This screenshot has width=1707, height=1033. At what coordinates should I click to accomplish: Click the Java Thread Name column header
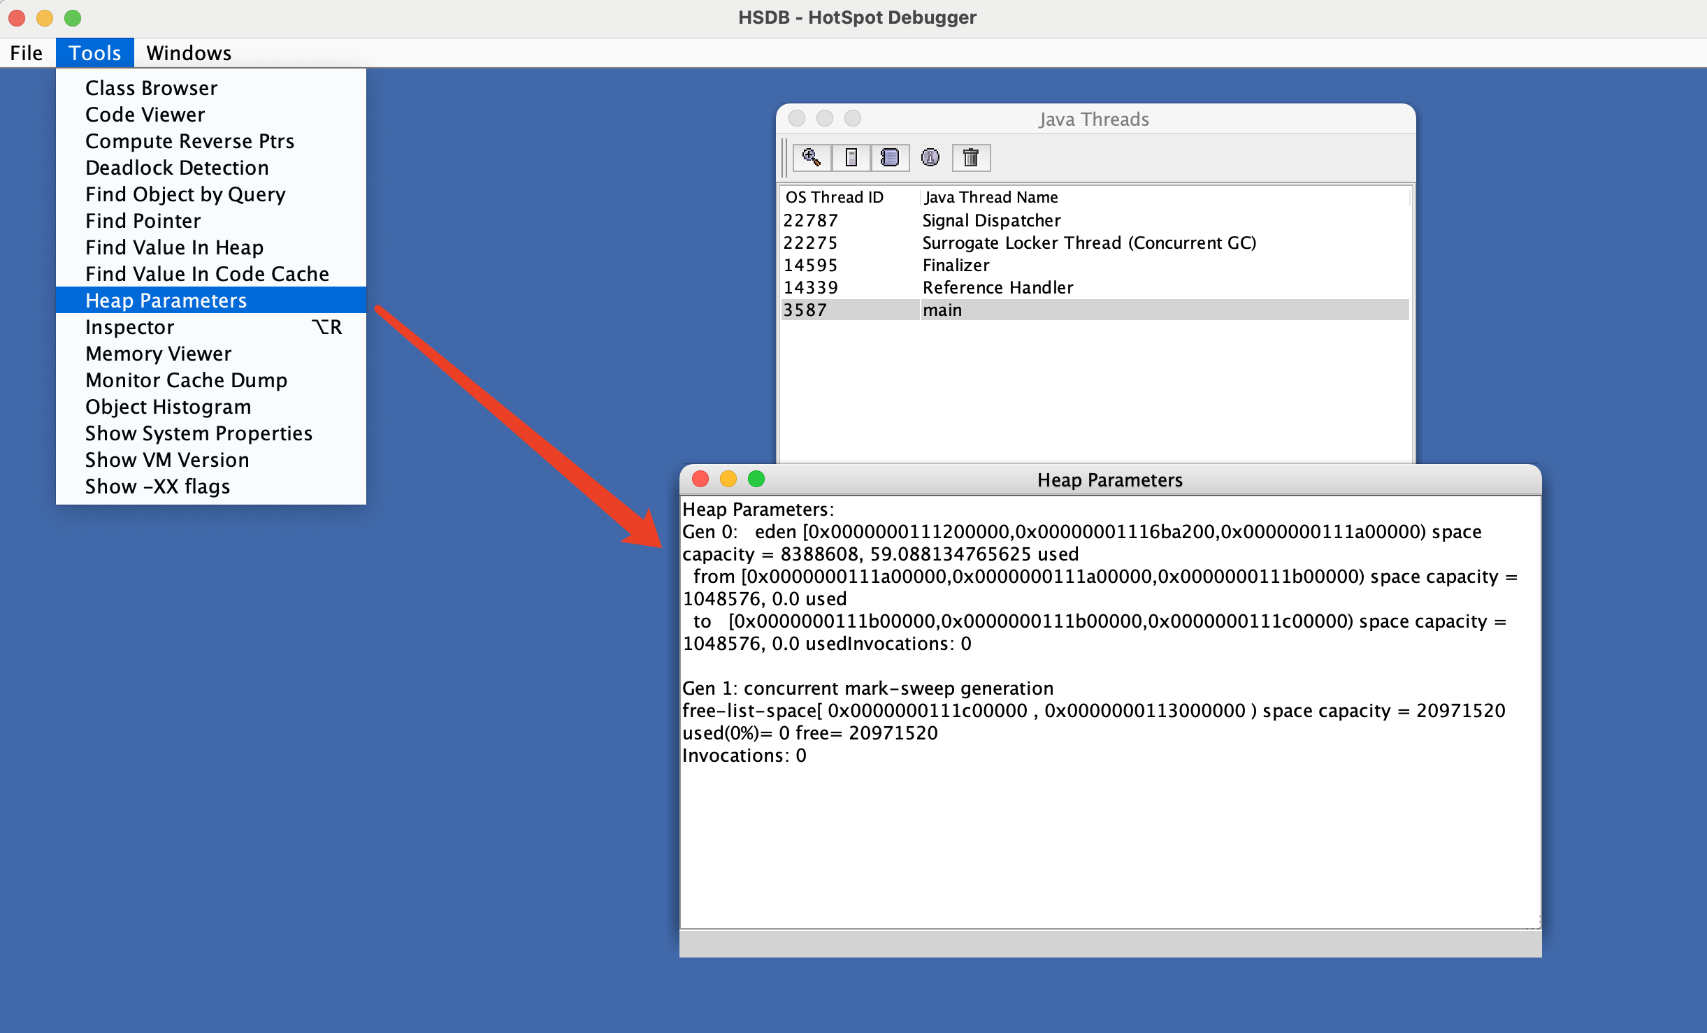(991, 197)
